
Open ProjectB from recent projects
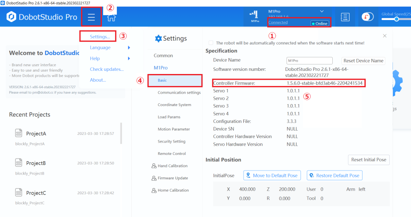coord(36,163)
